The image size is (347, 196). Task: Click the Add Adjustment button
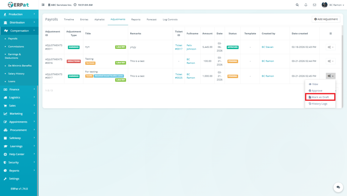coord(326,19)
